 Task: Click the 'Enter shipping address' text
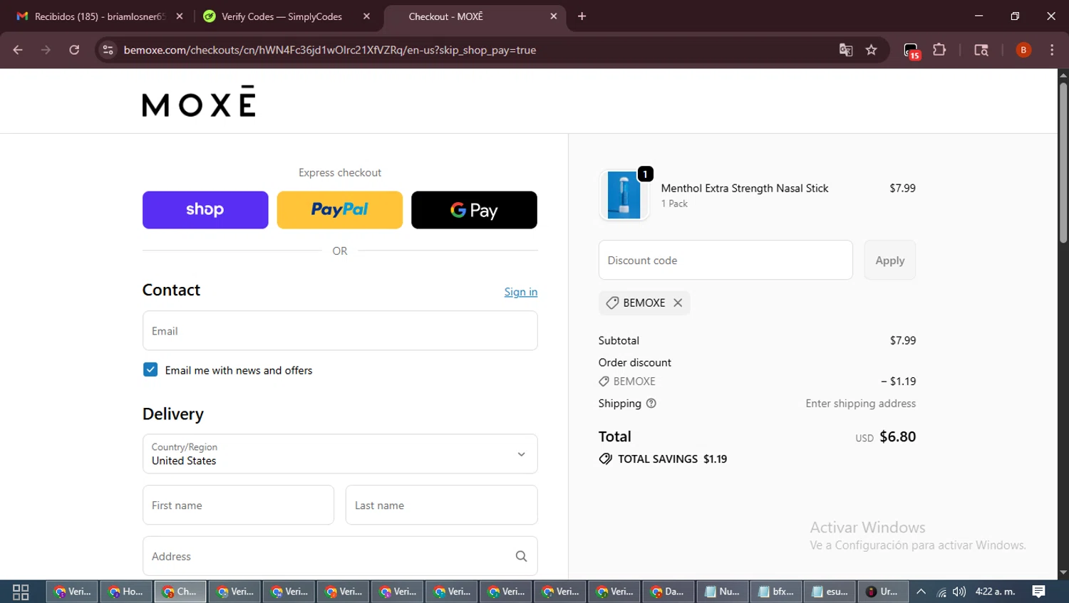click(x=861, y=404)
